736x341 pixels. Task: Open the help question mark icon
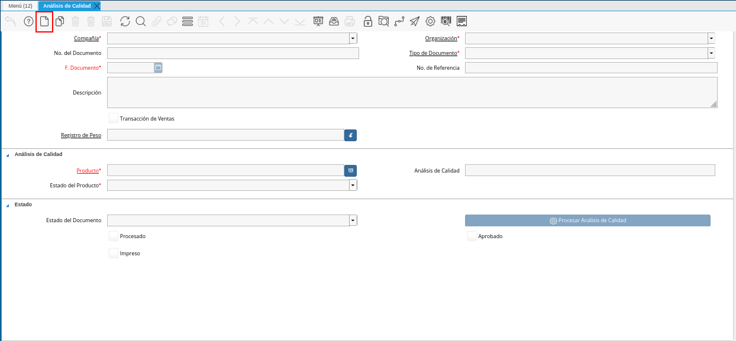pos(28,21)
